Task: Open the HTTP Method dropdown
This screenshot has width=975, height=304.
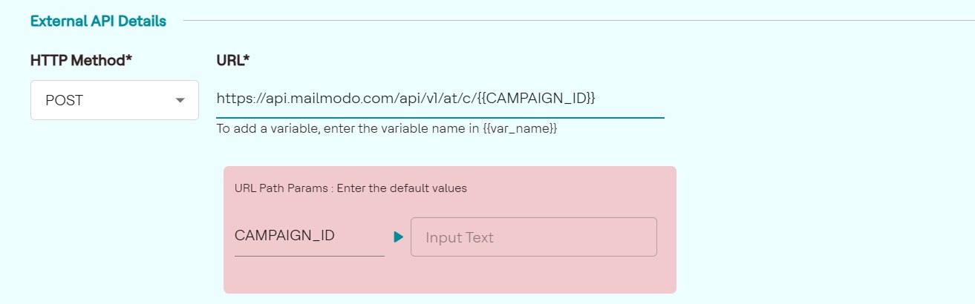Action: (x=114, y=100)
